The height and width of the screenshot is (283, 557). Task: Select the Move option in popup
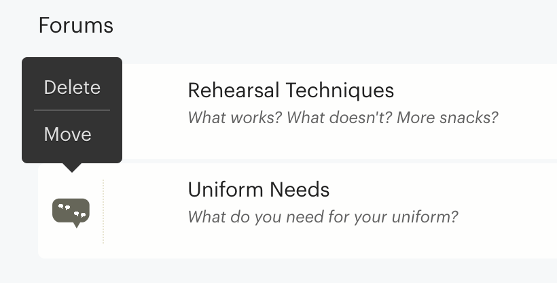[67, 135]
